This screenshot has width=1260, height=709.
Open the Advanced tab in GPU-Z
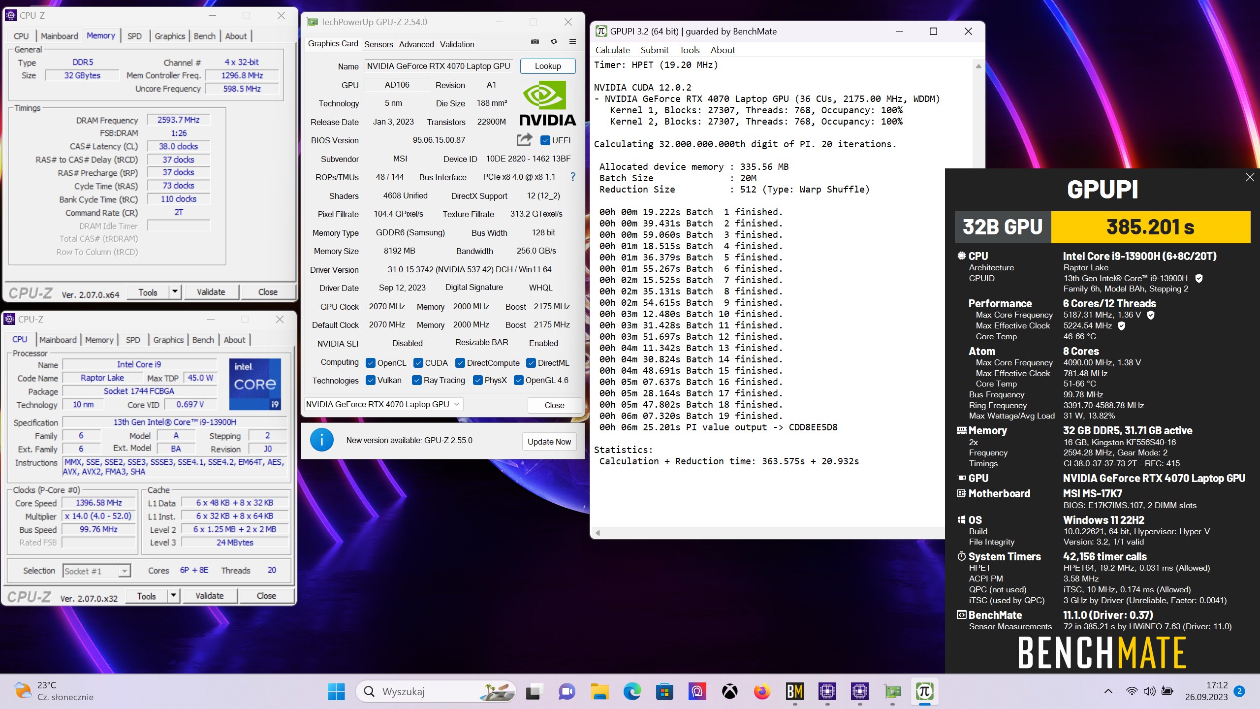point(416,44)
